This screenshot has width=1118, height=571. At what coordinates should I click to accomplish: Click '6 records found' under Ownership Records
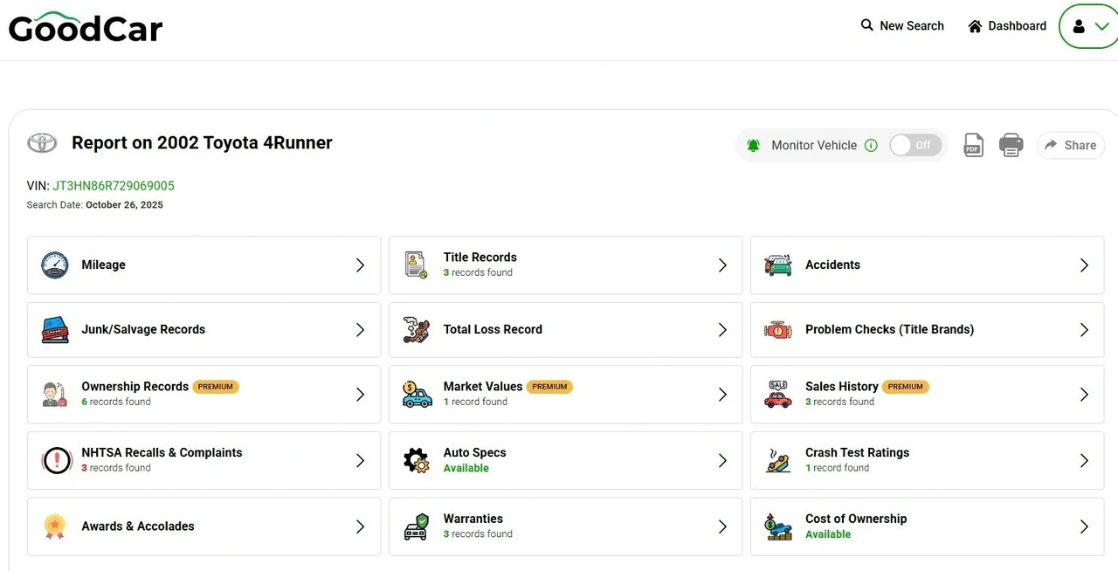[115, 402]
